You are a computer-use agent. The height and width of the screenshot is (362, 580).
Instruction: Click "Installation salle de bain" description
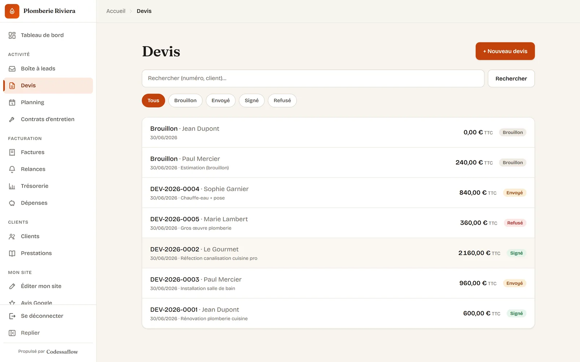(208, 289)
